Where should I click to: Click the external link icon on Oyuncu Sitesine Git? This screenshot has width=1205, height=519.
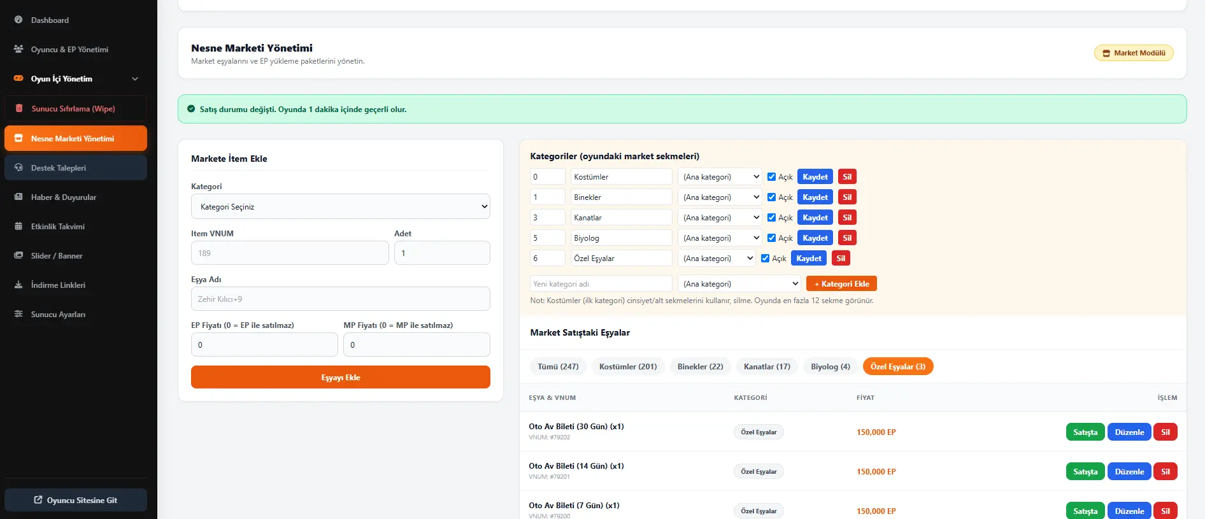pos(38,500)
